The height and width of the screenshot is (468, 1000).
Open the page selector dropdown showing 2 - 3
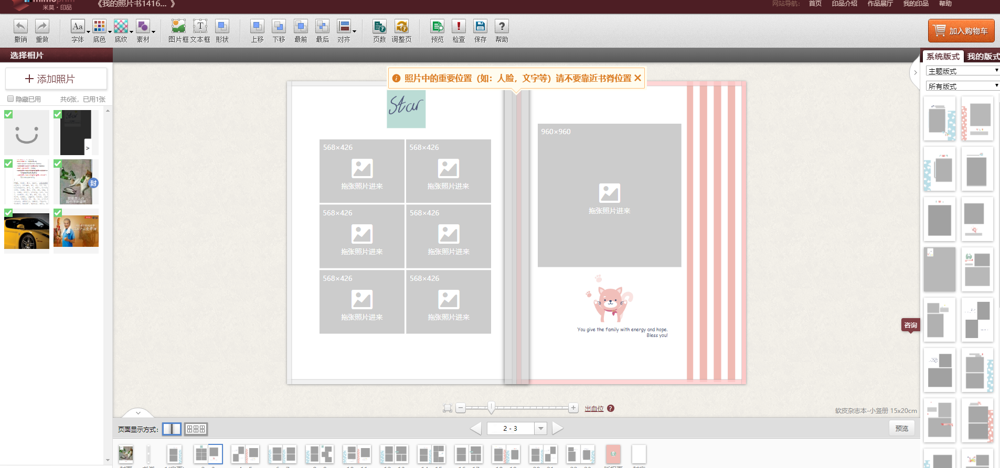tap(541, 428)
